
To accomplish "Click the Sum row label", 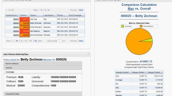I will [117, 76].
